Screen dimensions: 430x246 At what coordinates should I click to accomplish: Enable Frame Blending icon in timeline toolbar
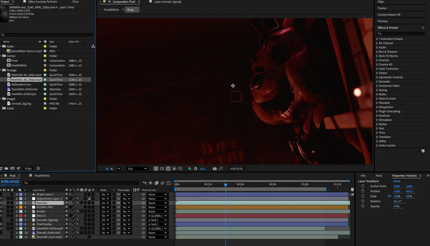(x=157, y=183)
